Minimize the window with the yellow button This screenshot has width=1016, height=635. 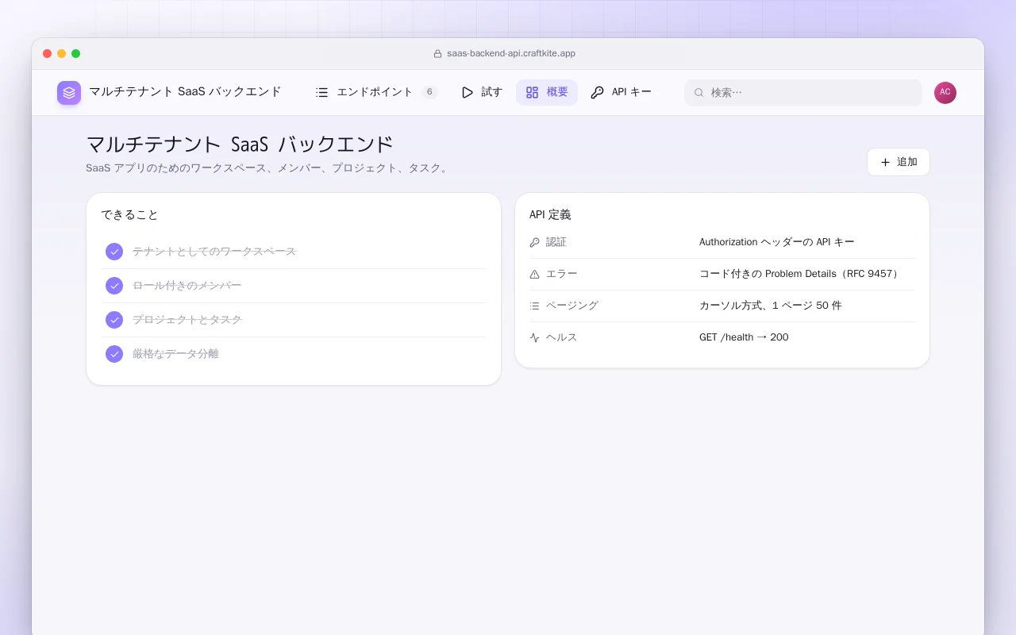(x=62, y=54)
